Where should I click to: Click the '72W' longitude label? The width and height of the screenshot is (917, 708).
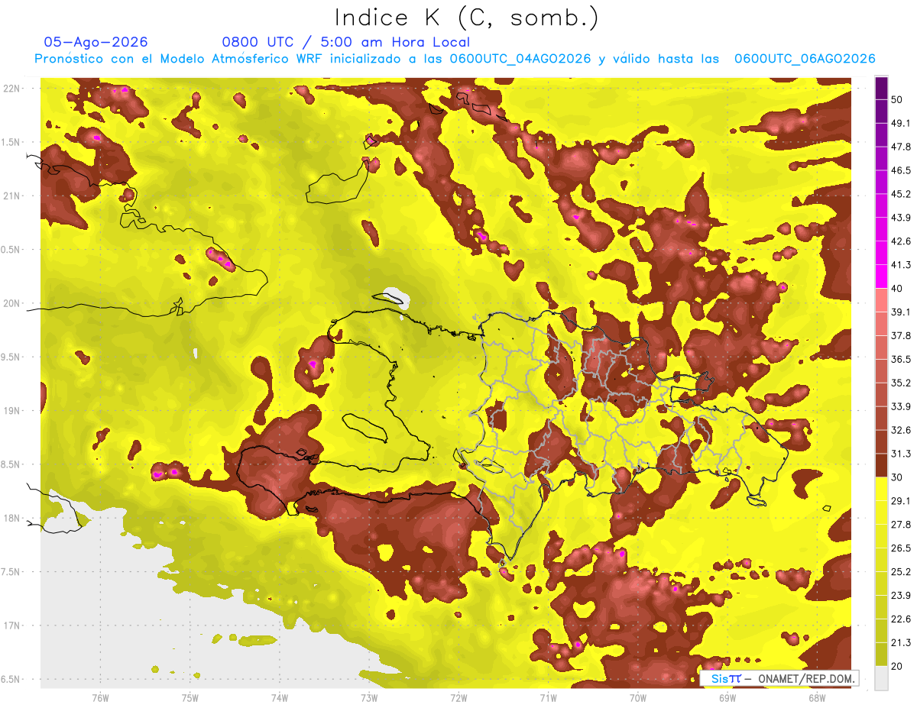(x=458, y=698)
